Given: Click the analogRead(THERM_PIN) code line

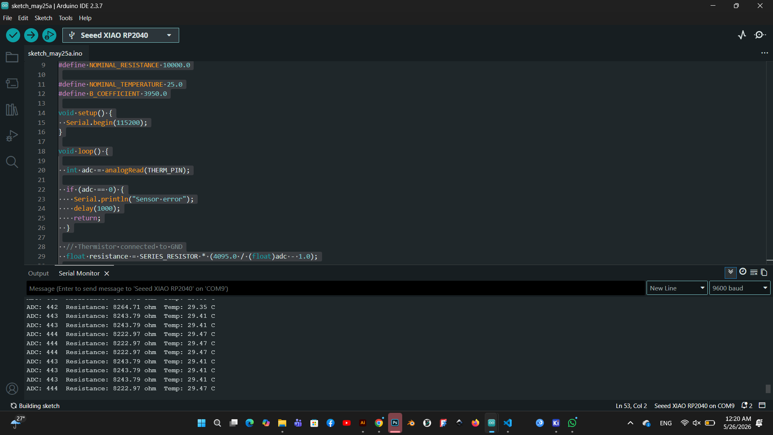Looking at the screenshot, I should (x=128, y=170).
